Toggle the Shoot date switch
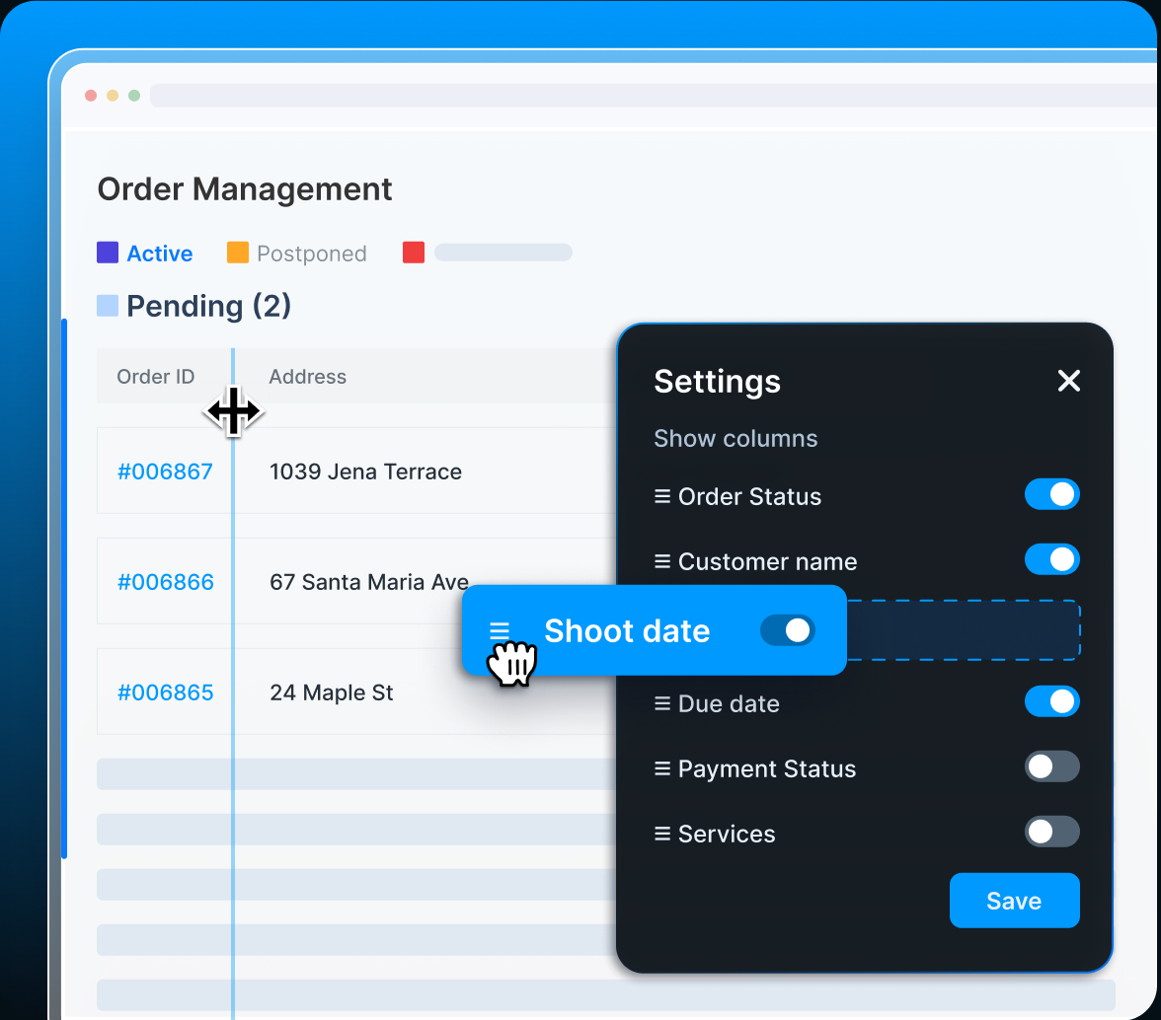1161x1020 pixels. pos(788,631)
